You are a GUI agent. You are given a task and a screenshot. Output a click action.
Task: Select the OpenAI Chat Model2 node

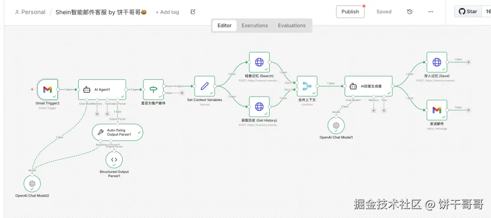tap(32, 184)
